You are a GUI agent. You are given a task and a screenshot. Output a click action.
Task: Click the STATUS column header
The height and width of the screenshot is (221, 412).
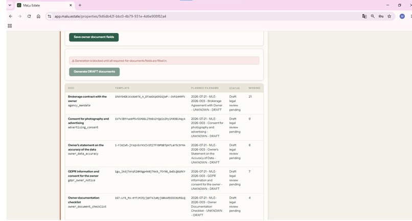235,88
